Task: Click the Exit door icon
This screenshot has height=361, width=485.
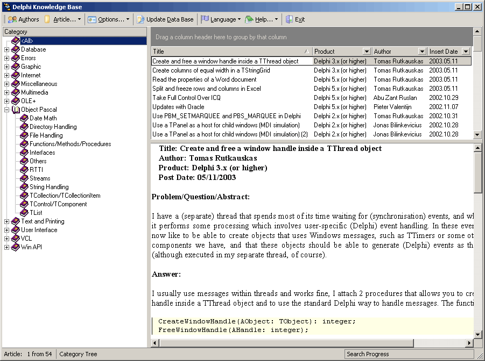Action: tap(289, 19)
